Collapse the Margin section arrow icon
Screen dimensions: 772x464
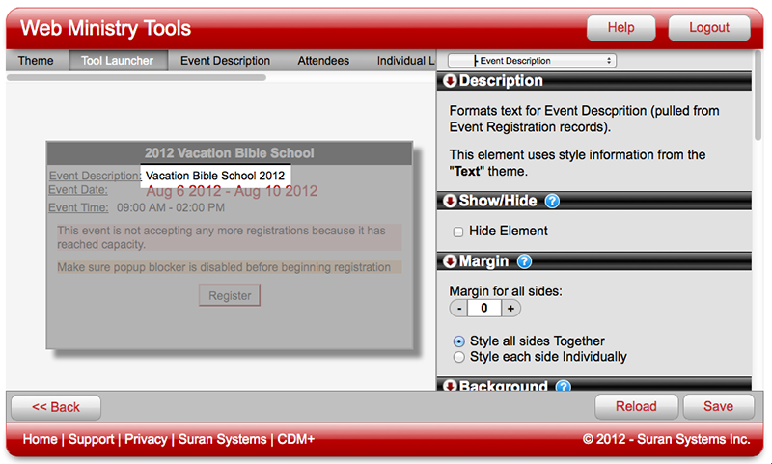pyautogui.click(x=450, y=261)
